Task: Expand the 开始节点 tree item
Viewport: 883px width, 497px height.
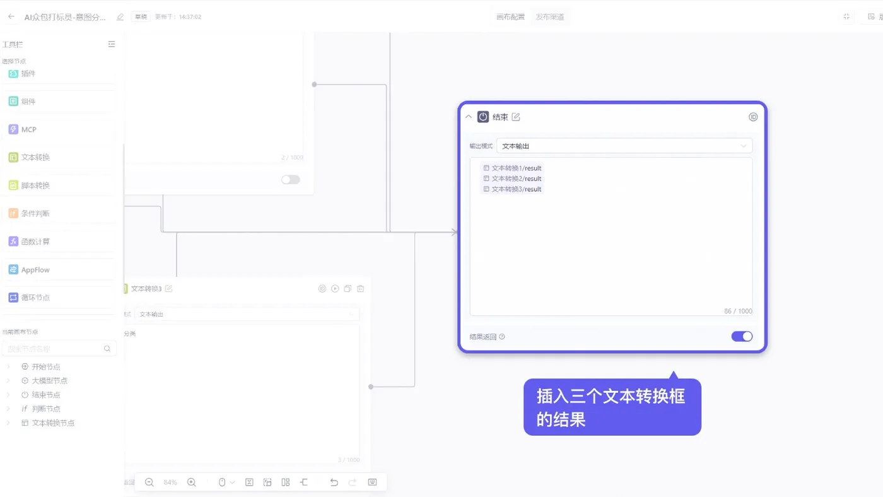Action: (x=8, y=366)
